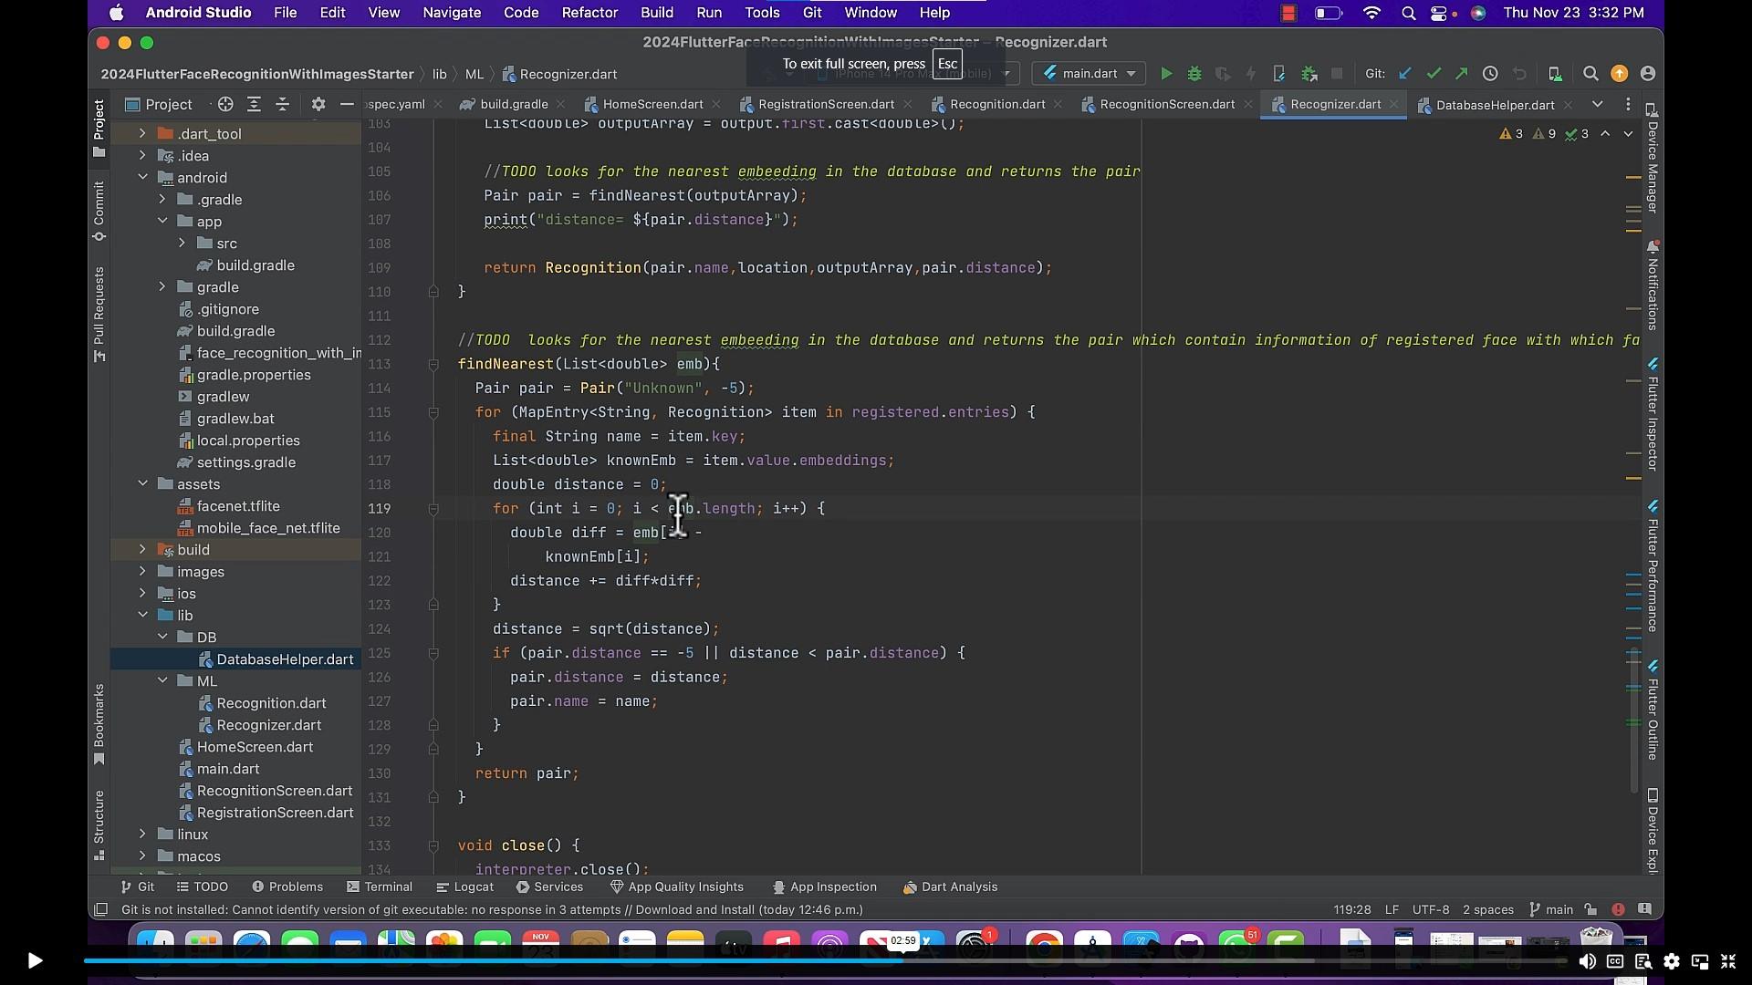Viewport: 1752px width, 985px height.
Task: Select RegistrationScreen.dart in project tree
Action: [x=275, y=812]
